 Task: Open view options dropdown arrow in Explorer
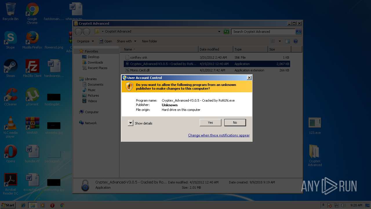coord(280,41)
